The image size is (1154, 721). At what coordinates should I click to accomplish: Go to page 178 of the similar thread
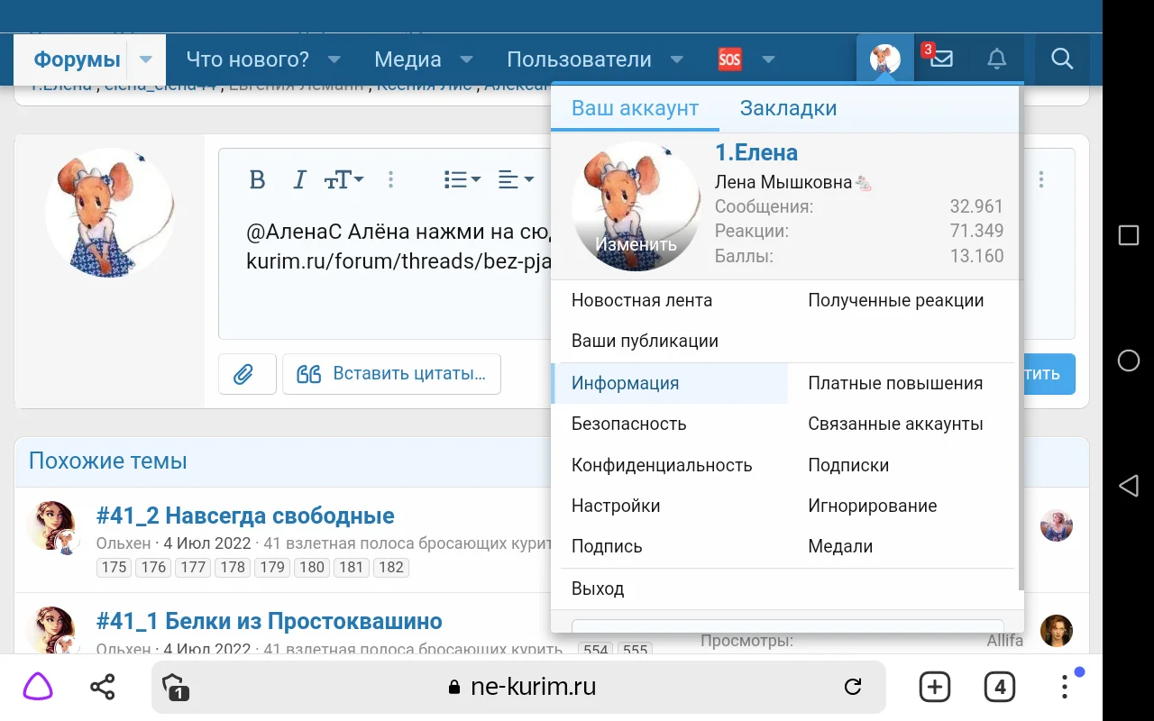point(232,567)
